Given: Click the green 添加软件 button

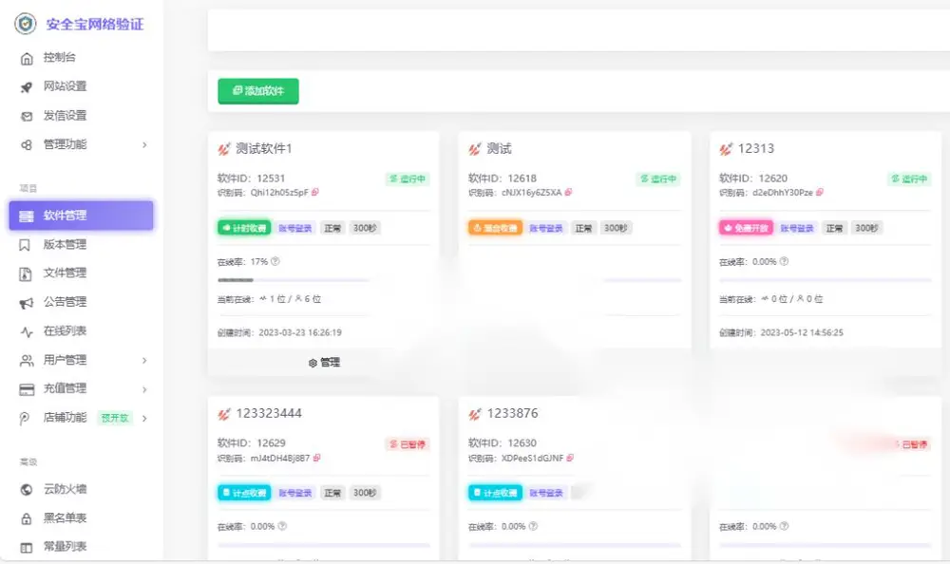Looking at the screenshot, I should (x=258, y=91).
